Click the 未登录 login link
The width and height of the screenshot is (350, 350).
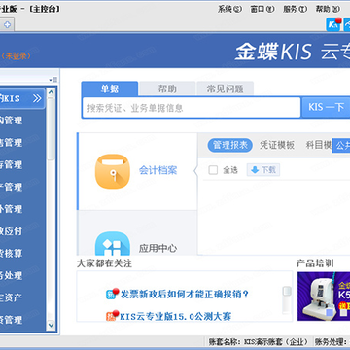tap(16, 56)
